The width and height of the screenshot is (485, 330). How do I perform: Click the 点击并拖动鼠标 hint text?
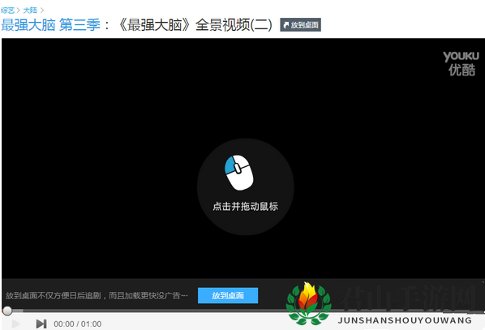tap(245, 206)
